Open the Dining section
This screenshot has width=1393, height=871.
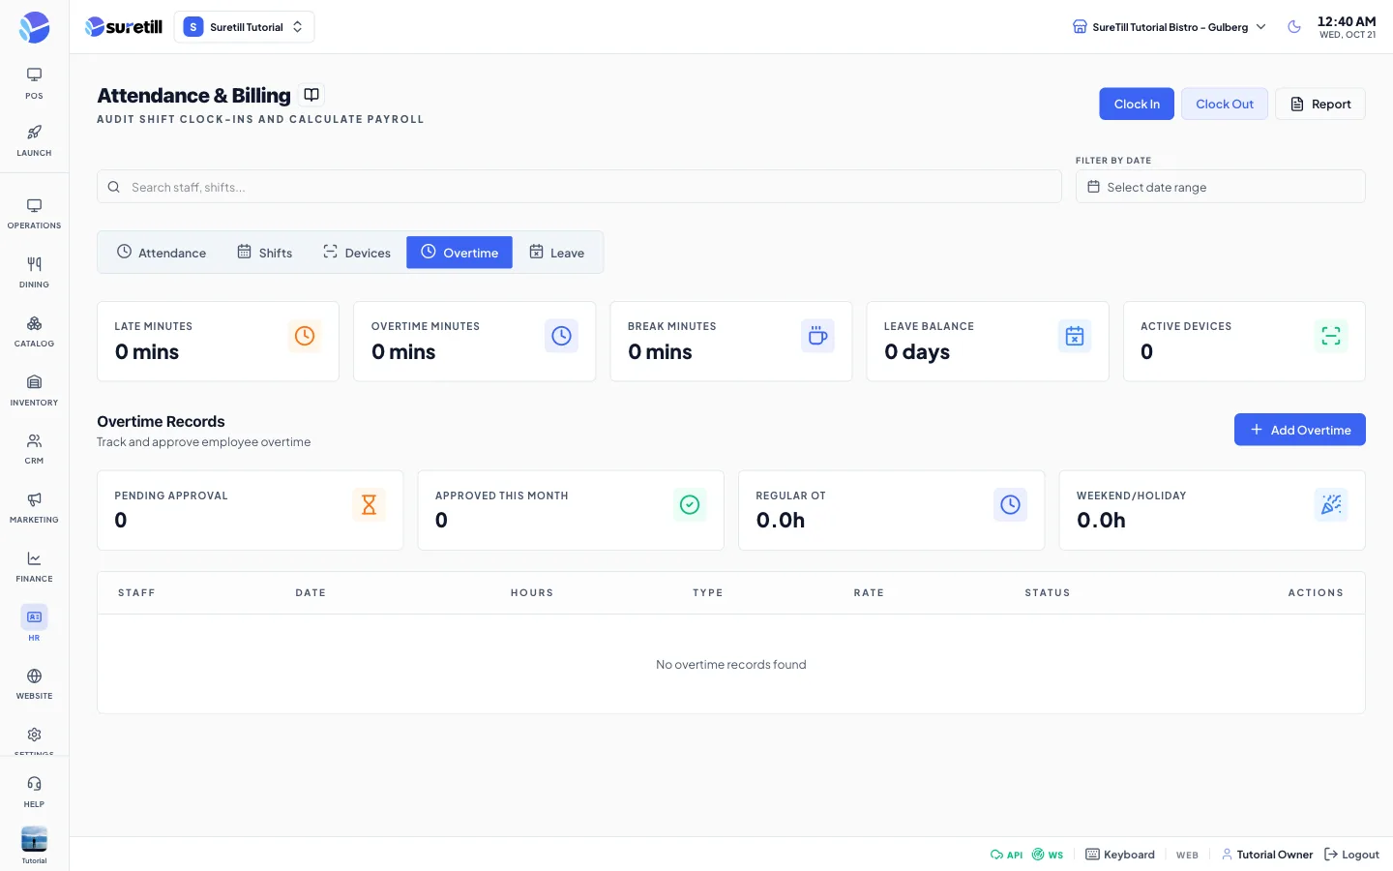[34, 273]
